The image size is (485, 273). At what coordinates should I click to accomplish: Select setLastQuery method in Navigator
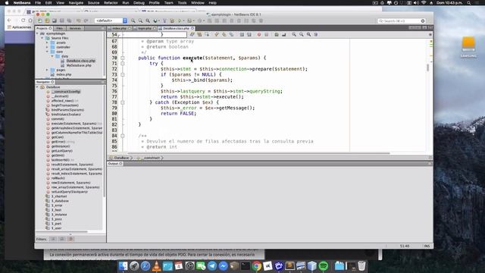tap(69, 192)
